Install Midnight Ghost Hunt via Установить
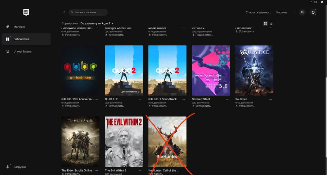The height and width of the screenshot is (175, 327). [114, 35]
